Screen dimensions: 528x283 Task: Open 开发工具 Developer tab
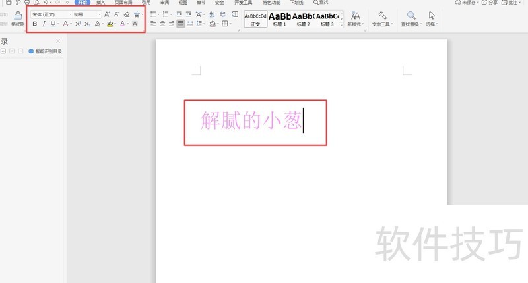click(x=244, y=3)
